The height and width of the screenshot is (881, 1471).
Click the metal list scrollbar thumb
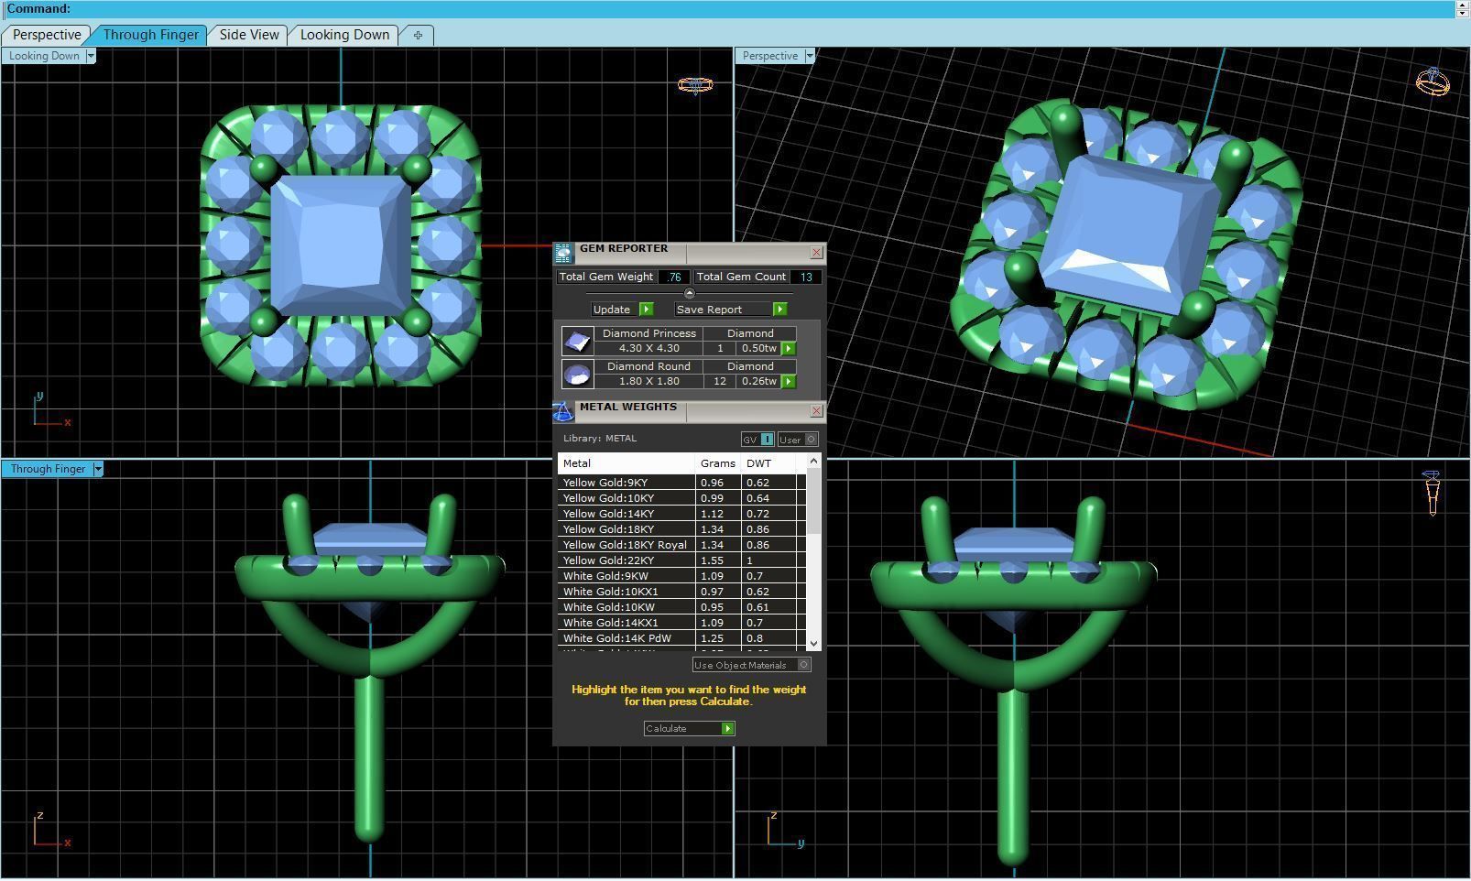click(x=814, y=502)
